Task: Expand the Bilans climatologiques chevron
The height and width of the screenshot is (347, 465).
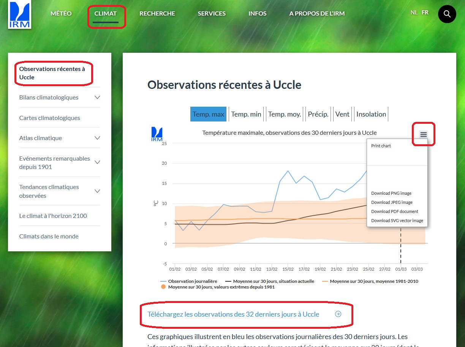Action: pos(97,98)
